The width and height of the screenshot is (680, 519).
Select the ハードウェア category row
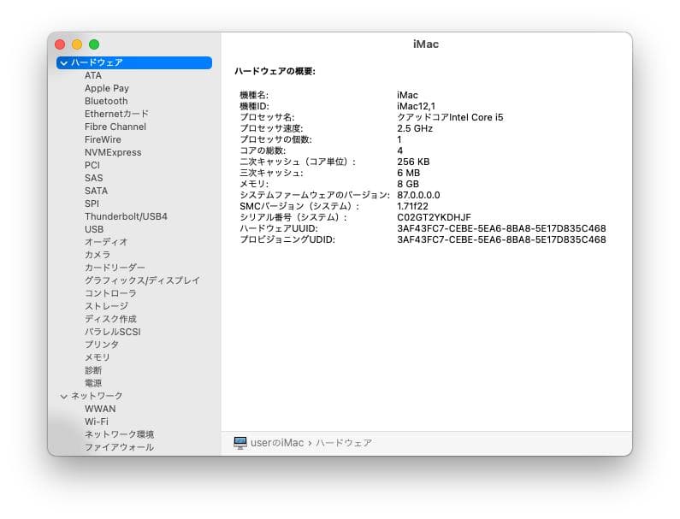click(134, 63)
